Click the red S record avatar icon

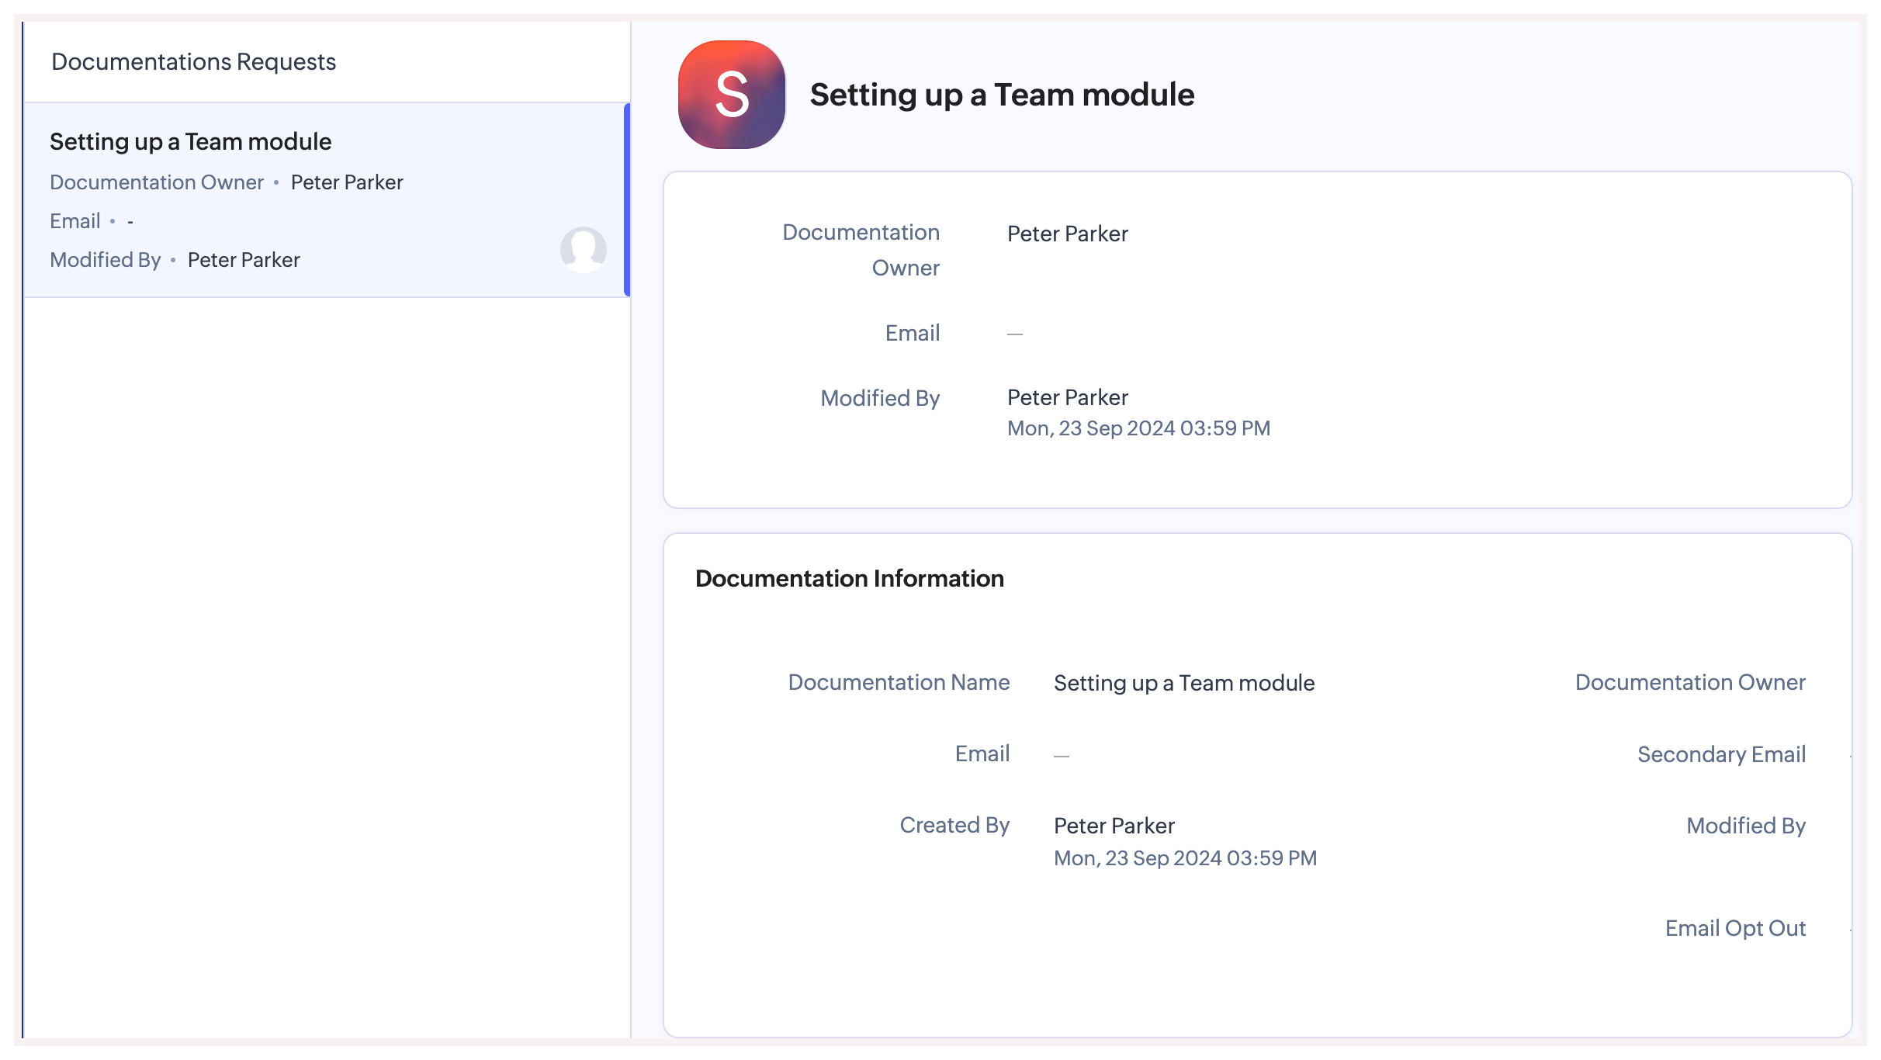click(x=731, y=95)
